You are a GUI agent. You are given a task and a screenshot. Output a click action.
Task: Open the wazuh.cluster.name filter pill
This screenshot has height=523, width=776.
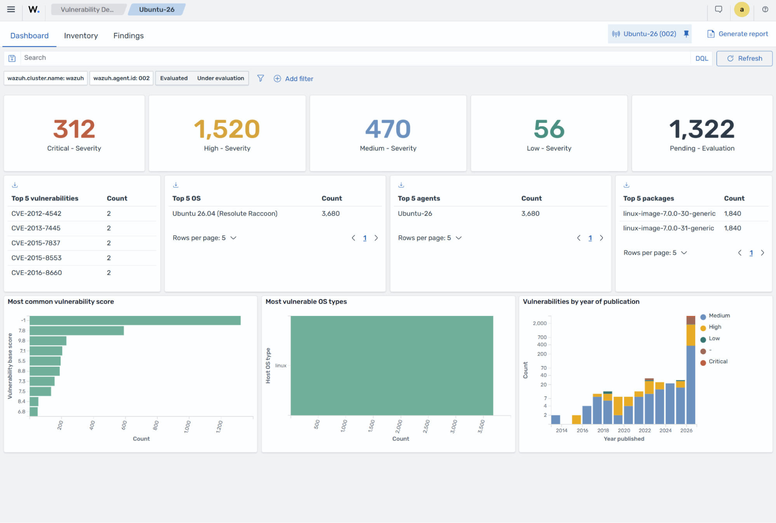point(46,78)
